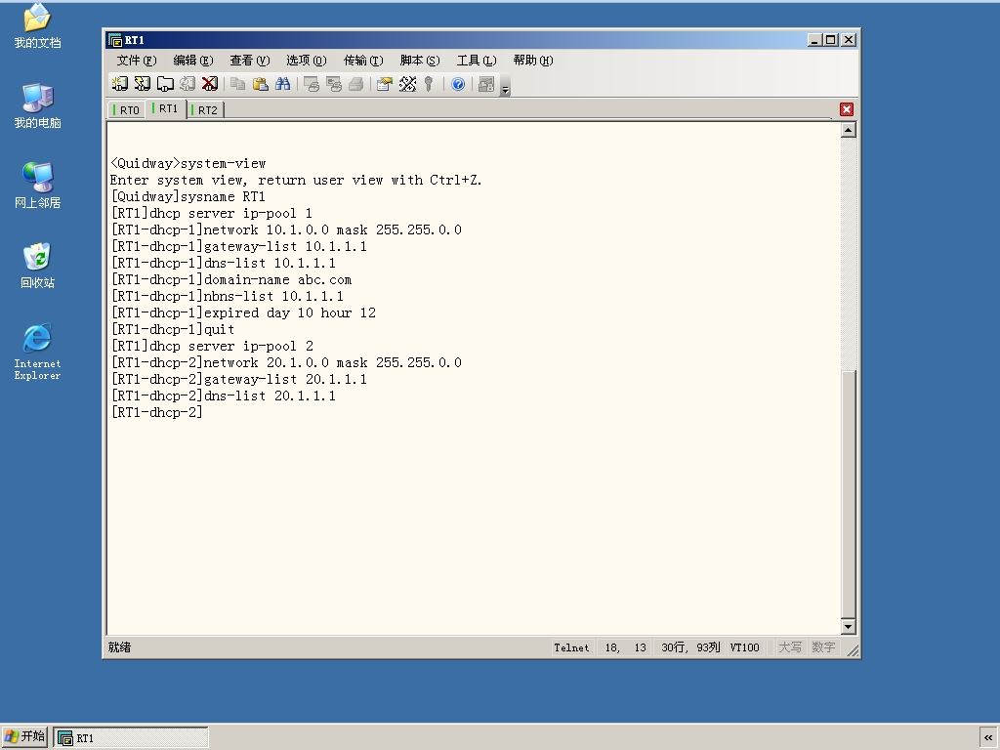Expand the toolbar options arrow
This screenshot has width=1000, height=750.
point(505,85)
